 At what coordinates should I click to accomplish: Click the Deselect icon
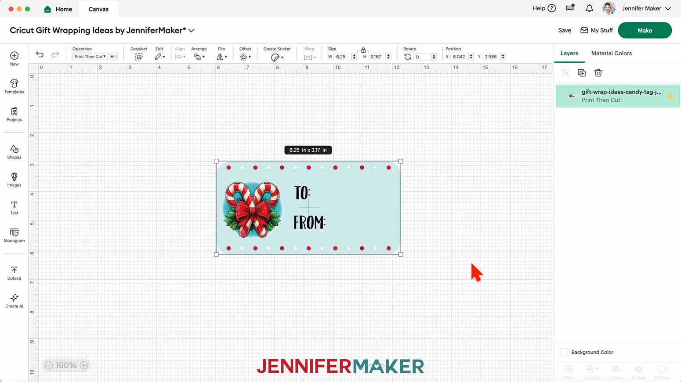(139, 57)
